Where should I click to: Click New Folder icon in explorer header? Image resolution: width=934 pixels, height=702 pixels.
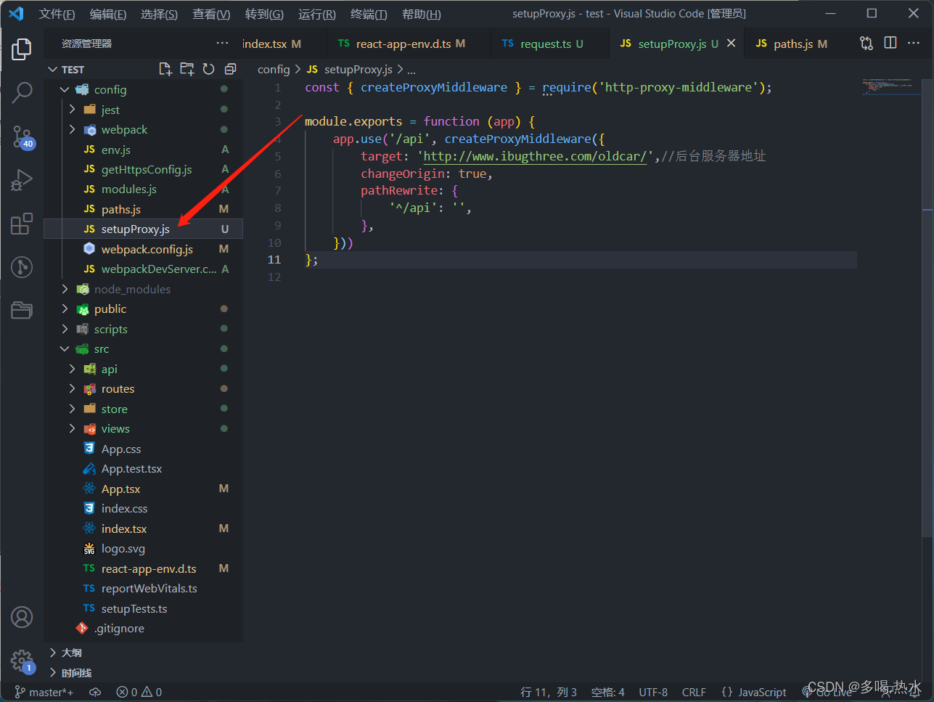pos(187,69)
